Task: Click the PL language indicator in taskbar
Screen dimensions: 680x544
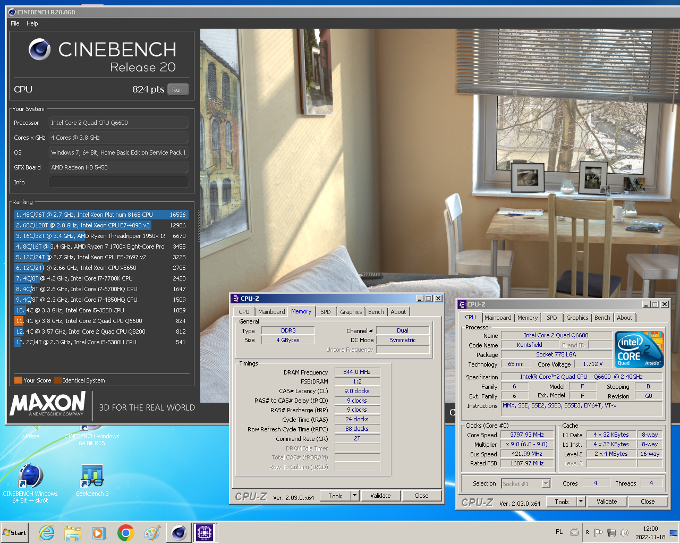Action: coord(559,532)
